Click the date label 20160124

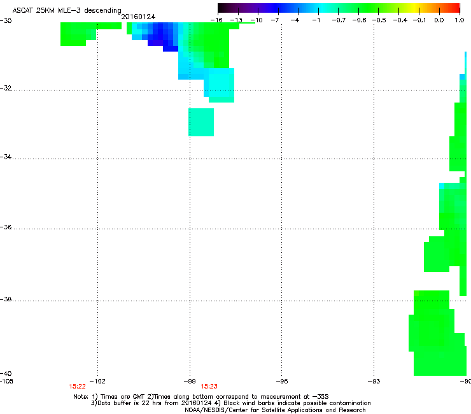138,17
